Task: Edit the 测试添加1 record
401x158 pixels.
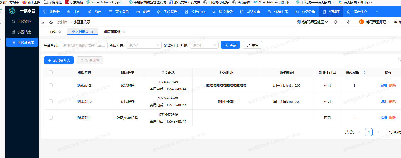Action: click(x=384, y=118)
